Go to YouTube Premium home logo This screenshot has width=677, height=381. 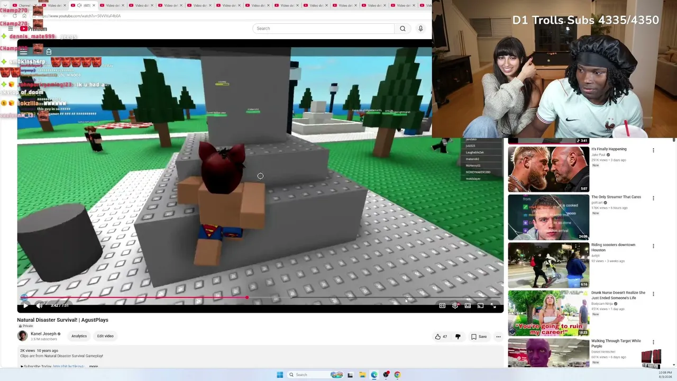34,29
